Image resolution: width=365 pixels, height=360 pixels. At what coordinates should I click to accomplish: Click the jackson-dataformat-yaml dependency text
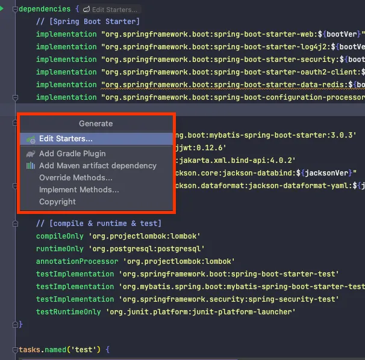pos(270,186)
